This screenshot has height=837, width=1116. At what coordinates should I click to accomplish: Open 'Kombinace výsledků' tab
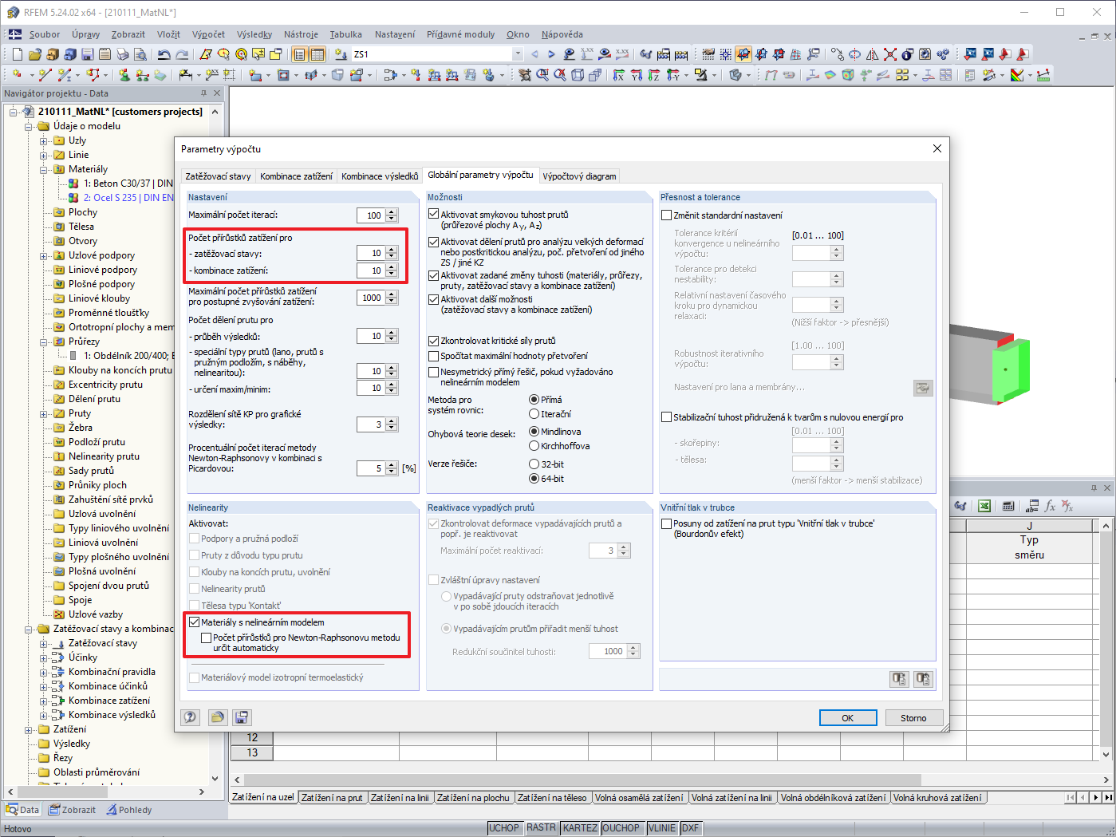[380, 176]
